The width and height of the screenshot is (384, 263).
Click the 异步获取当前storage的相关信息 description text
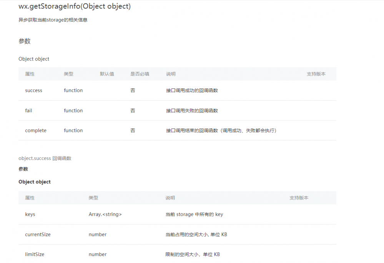53,20
